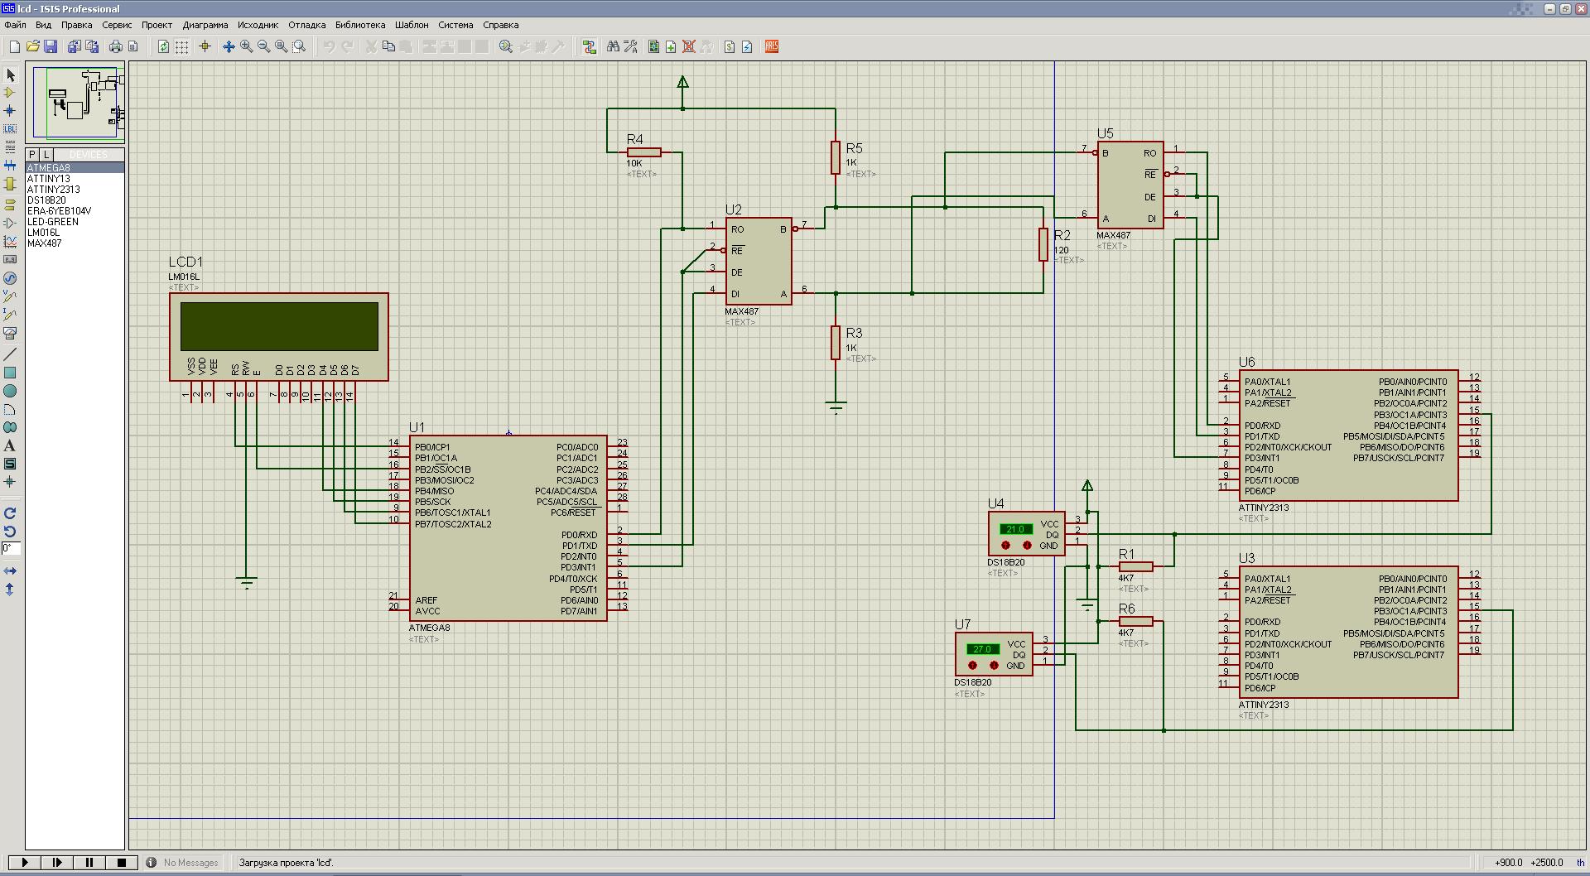Redraw the display with the refresh icon
1590x876 pixels.
tap(164, 47)
